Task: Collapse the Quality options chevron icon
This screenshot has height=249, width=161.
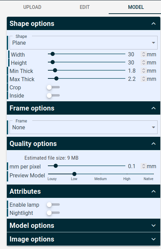Action: pyautogui.click(x=154, y=144)
